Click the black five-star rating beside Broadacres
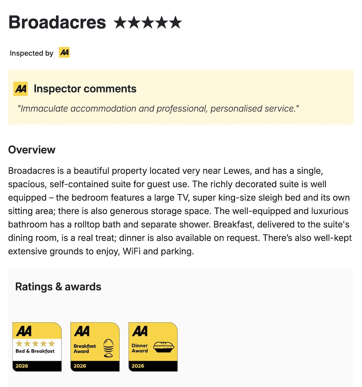Screen dimensions: 362x387 tap(147, 23)
